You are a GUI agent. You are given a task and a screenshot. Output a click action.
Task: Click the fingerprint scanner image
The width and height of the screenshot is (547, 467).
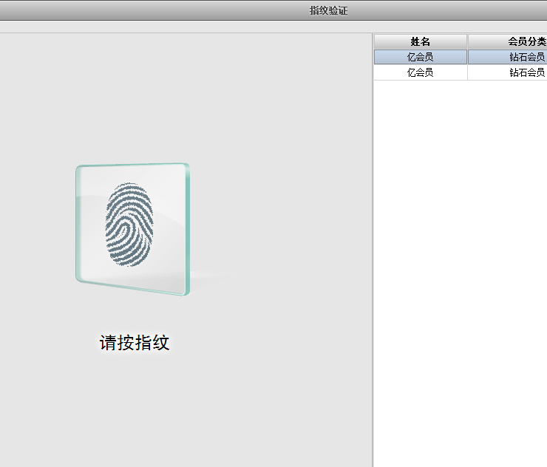(x=133, y=229)
